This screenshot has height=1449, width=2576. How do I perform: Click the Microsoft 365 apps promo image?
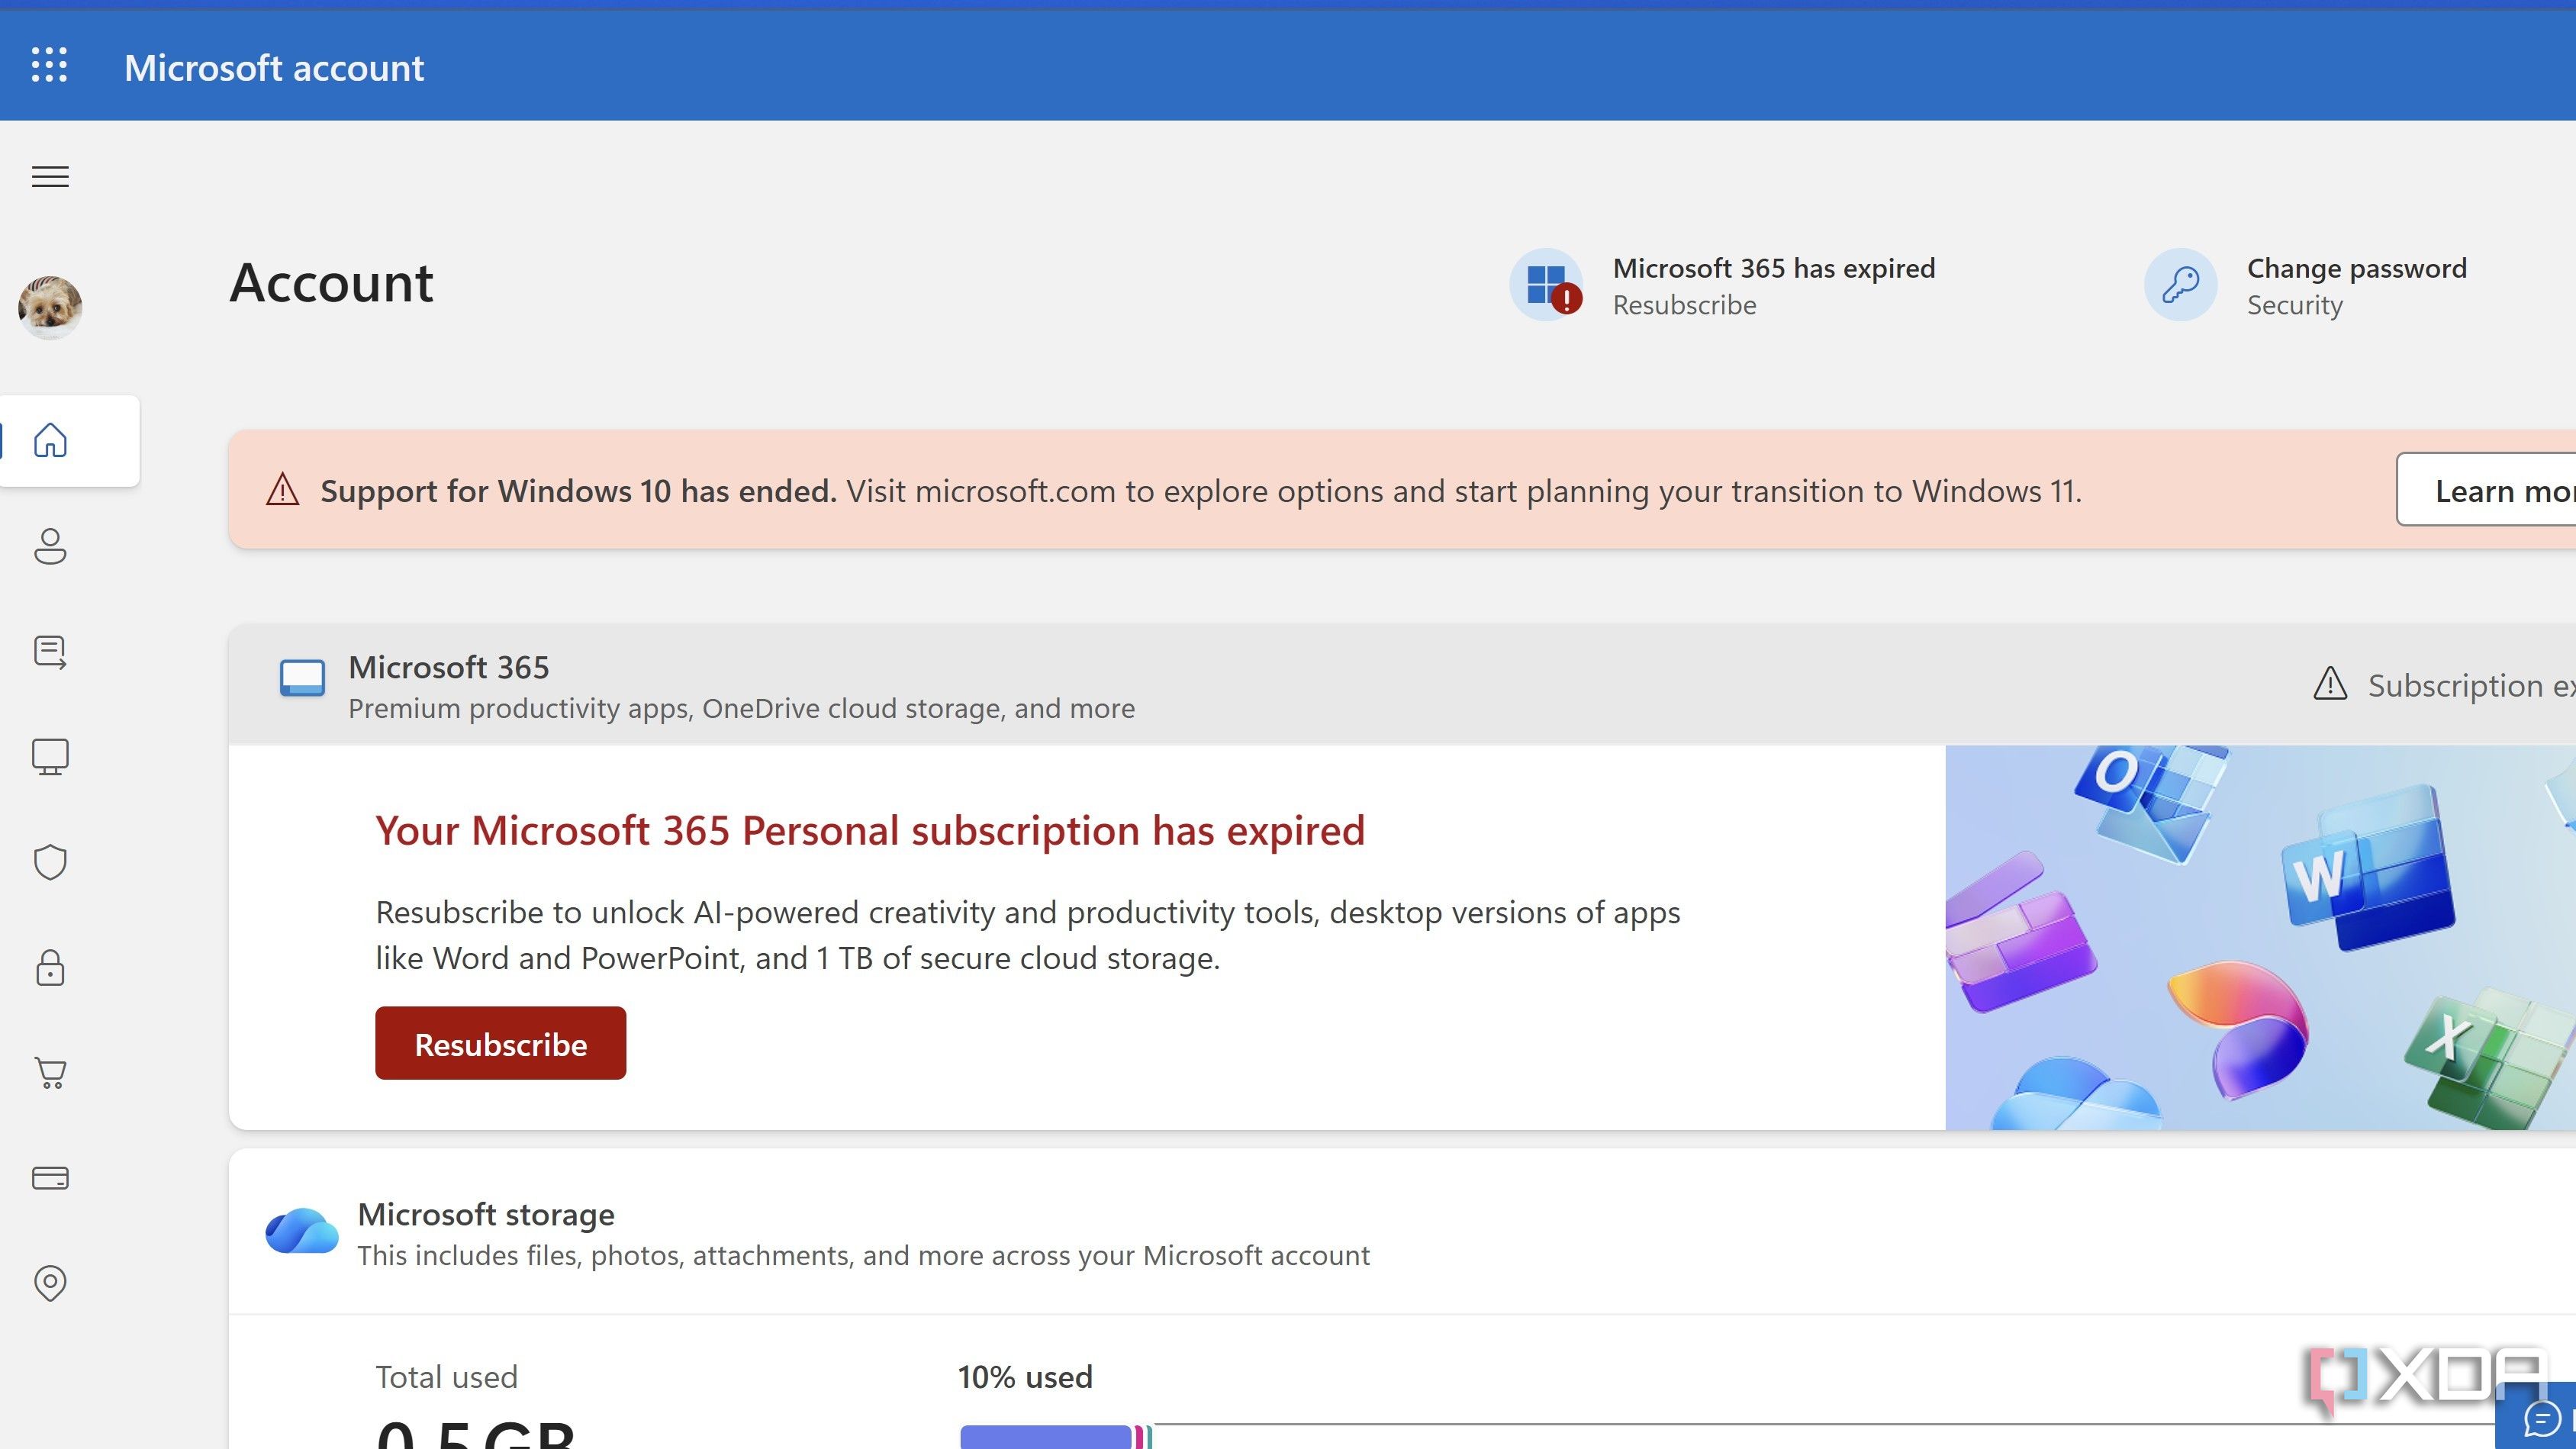[2260, 938]
